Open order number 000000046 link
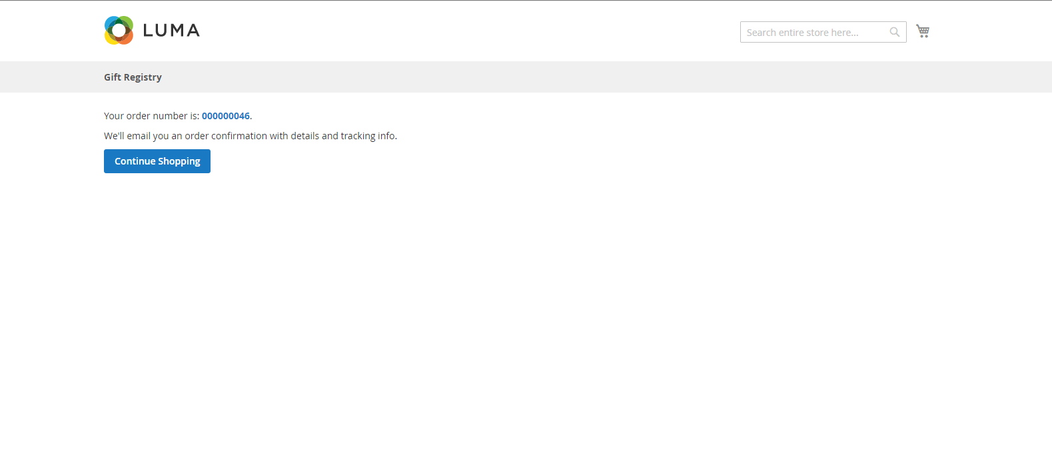The image size is (1052, 449). click(x=226, y=116)
